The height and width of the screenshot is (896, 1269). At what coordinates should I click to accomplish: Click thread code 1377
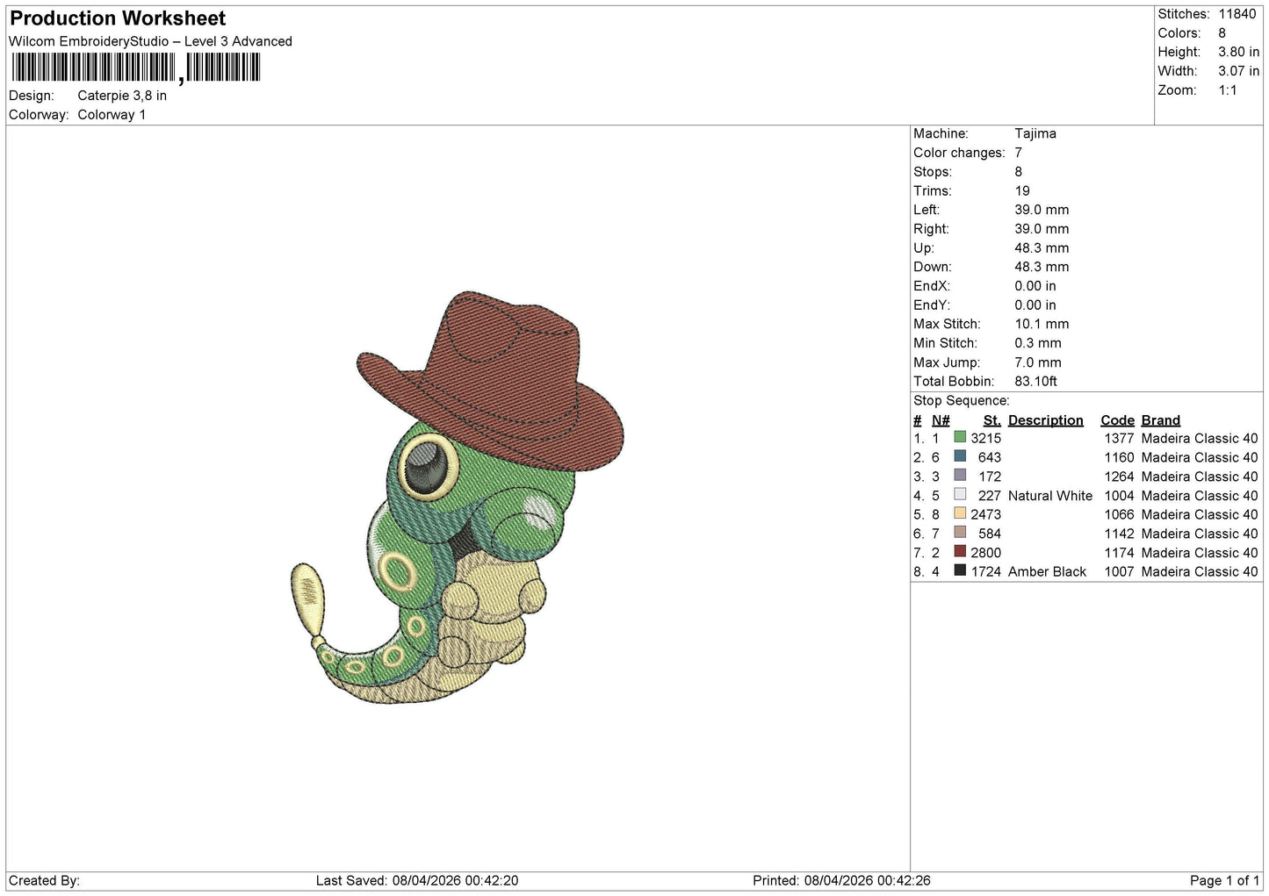coord(1120,438)
